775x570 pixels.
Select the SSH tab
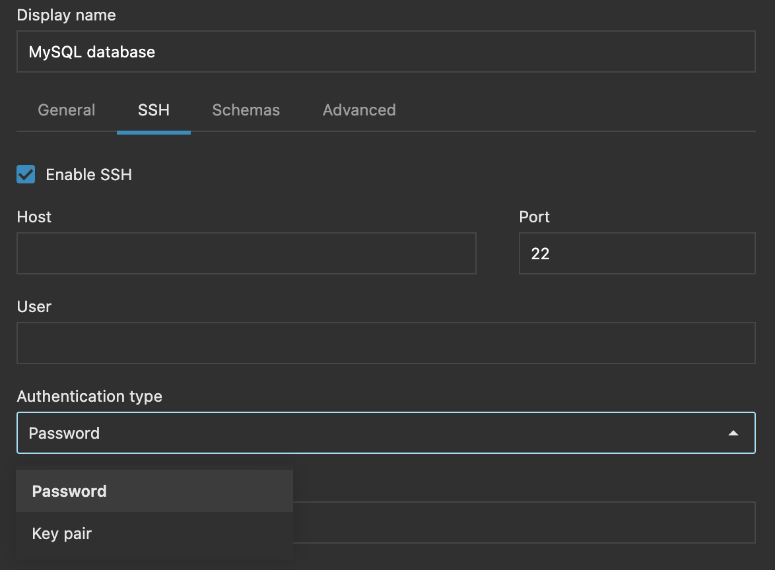click(154, 110)
